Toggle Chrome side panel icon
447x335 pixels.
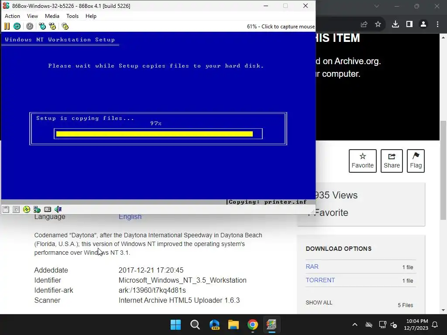pos(409,24)
